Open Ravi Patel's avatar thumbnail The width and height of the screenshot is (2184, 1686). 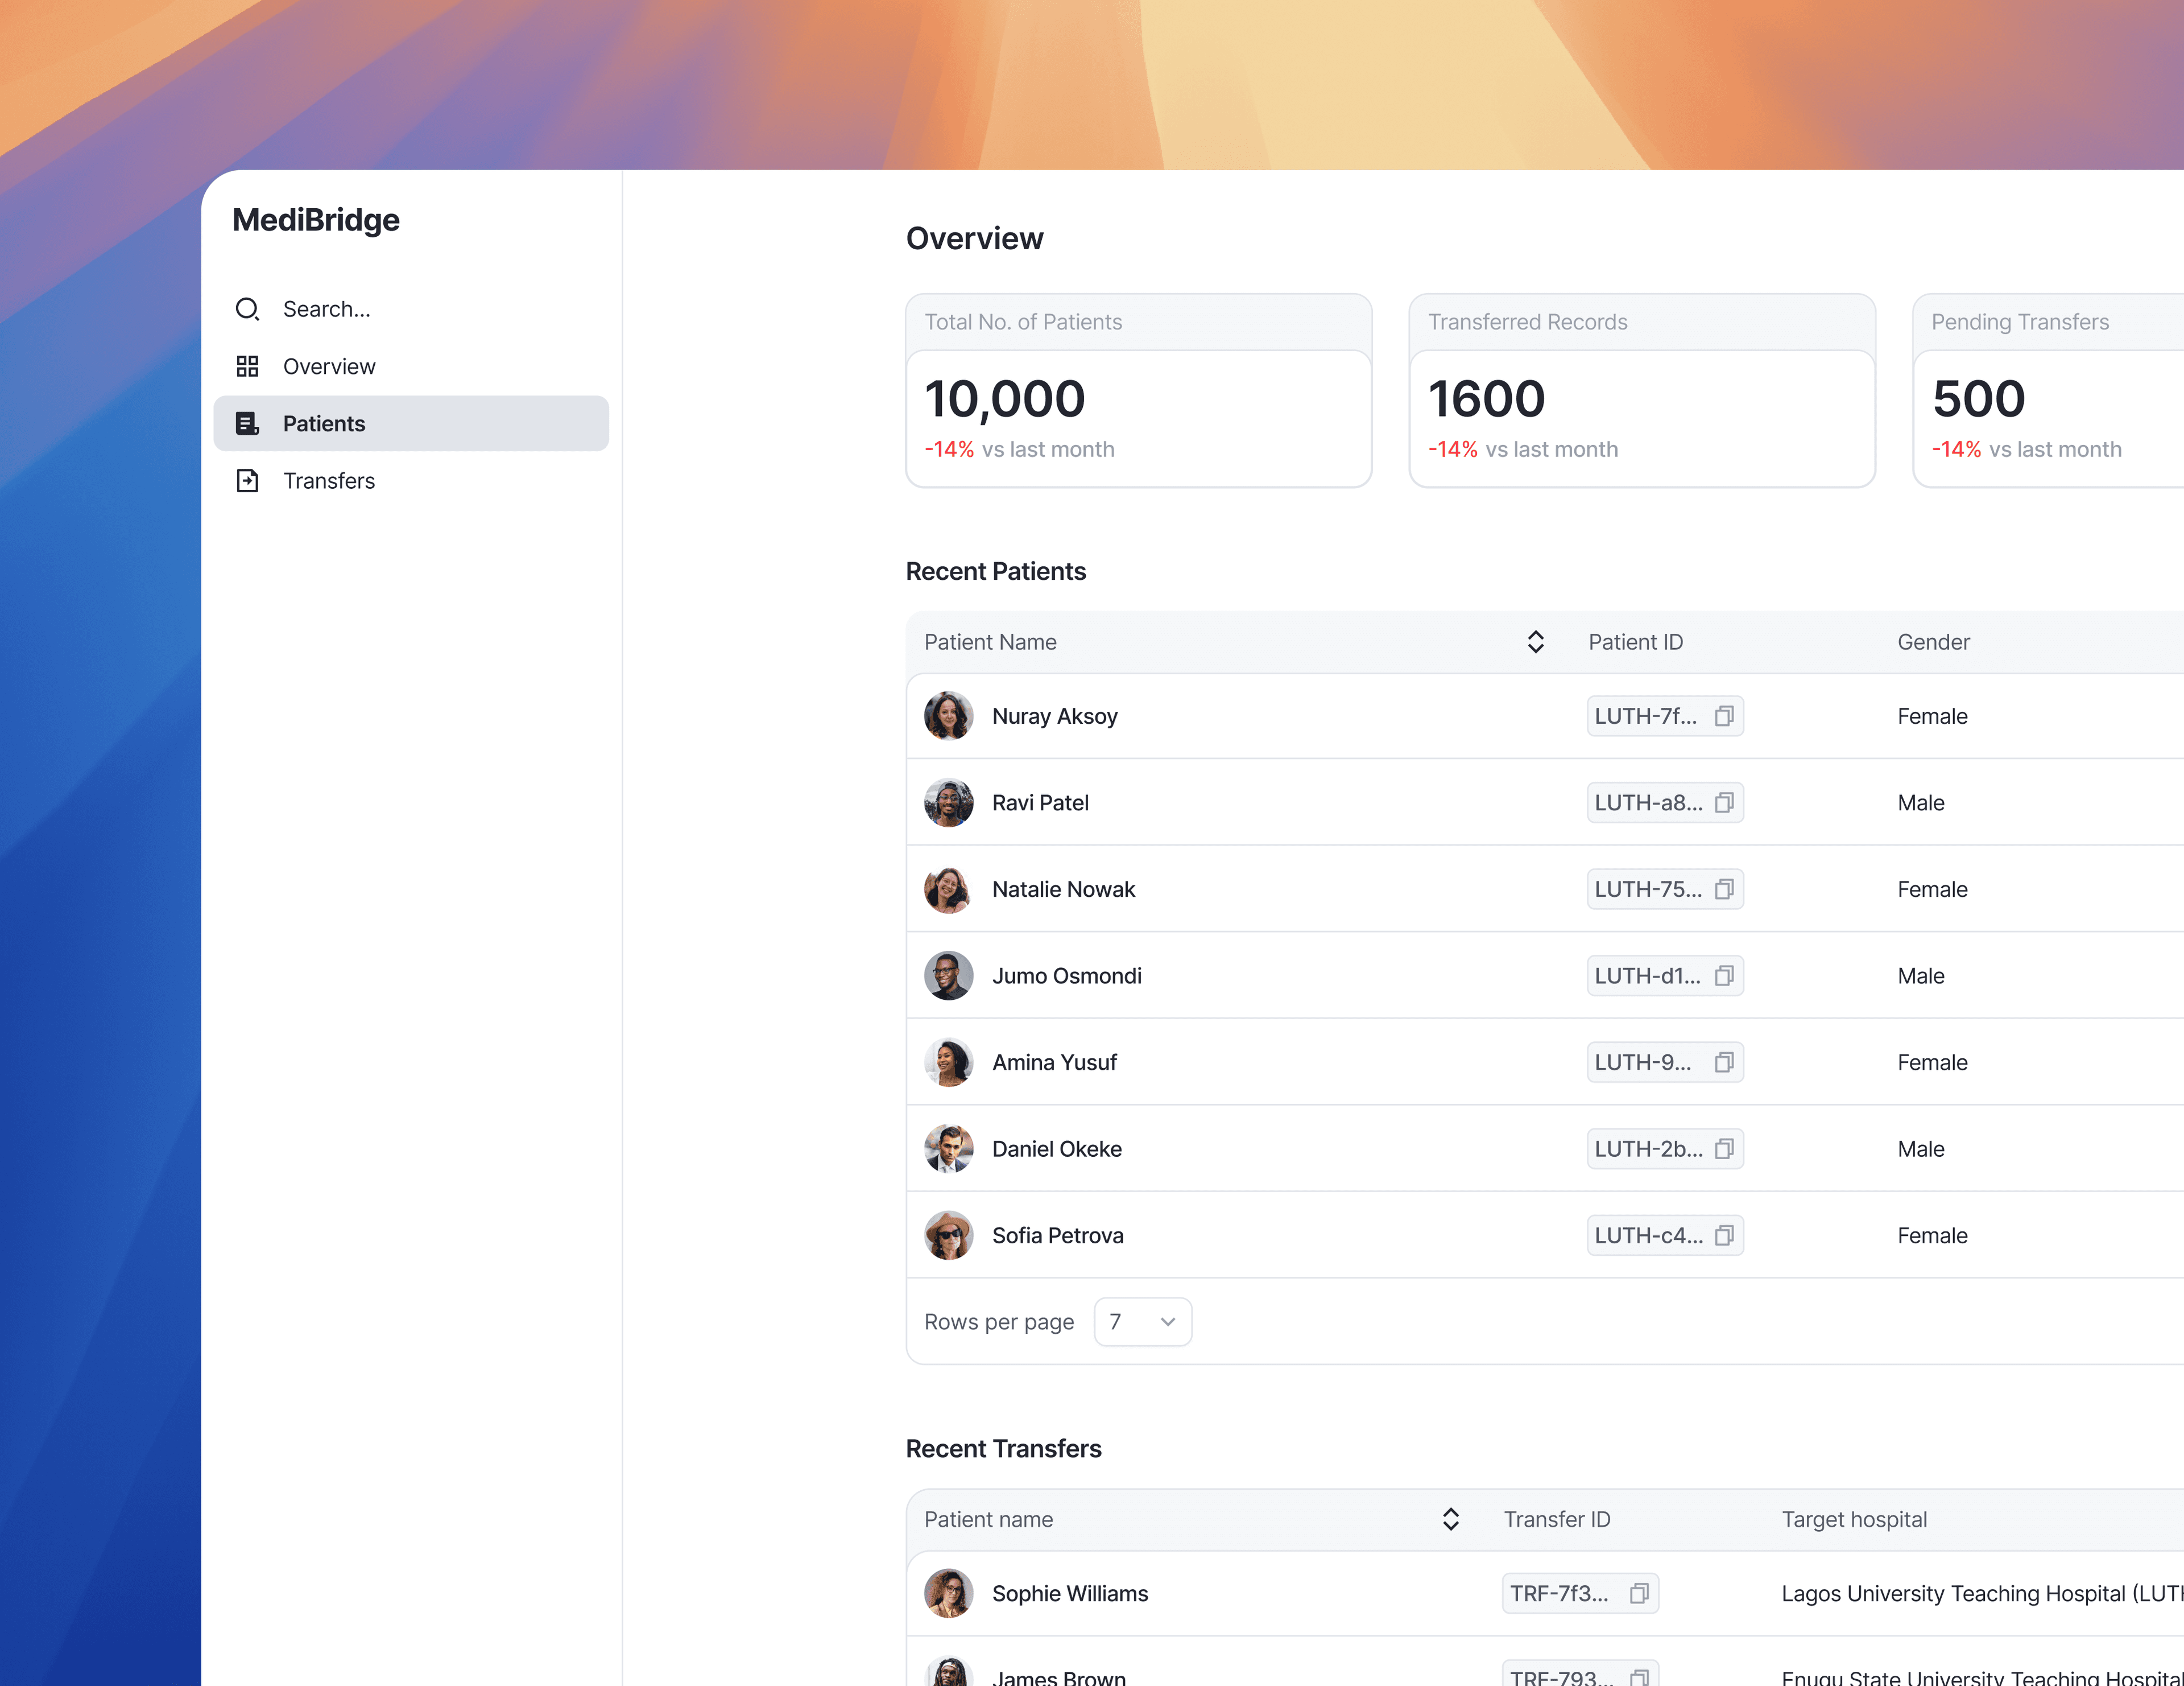coord(948,802)
